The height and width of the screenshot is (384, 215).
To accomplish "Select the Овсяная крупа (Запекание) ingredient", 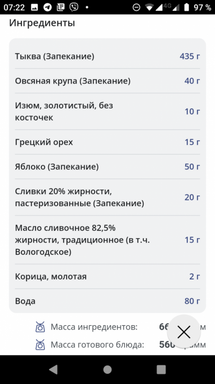I will pos(107,81).
